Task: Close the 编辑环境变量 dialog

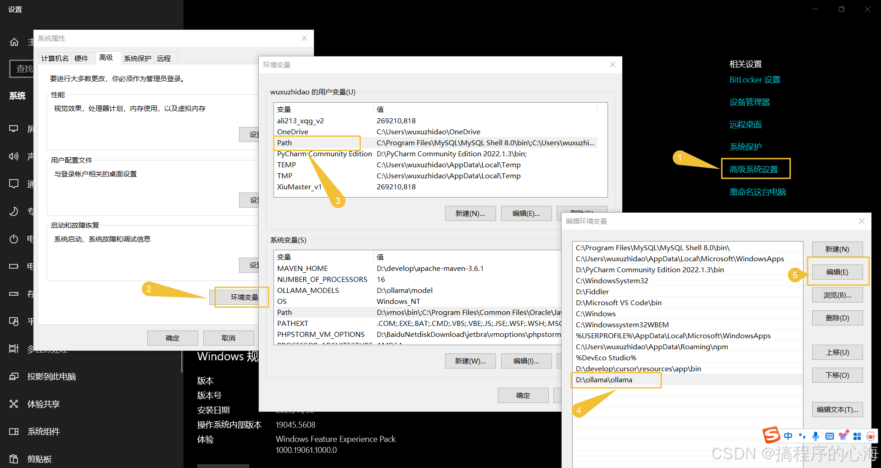Action: (862, 221)
